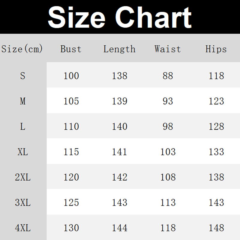This screenshot has height=240, width=240.
Task: Select the Bust column header
Action: [x=71, y=49]
